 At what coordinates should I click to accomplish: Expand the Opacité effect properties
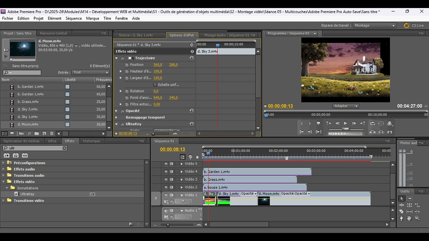(x=117, y=111)
